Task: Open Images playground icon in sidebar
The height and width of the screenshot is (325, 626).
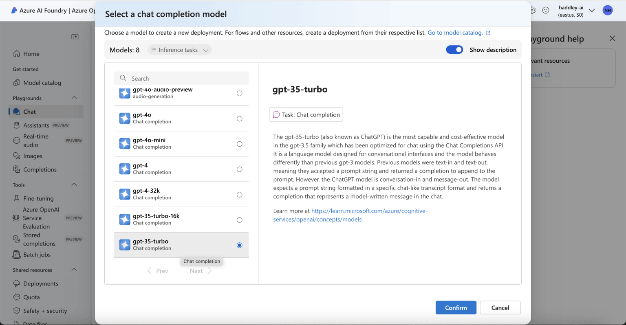Action: coord(17,156)
